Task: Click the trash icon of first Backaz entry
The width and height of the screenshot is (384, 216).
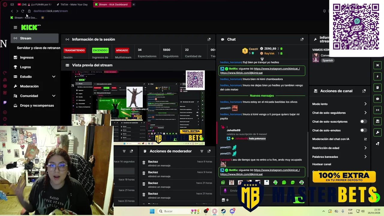Action: (144, 163)
